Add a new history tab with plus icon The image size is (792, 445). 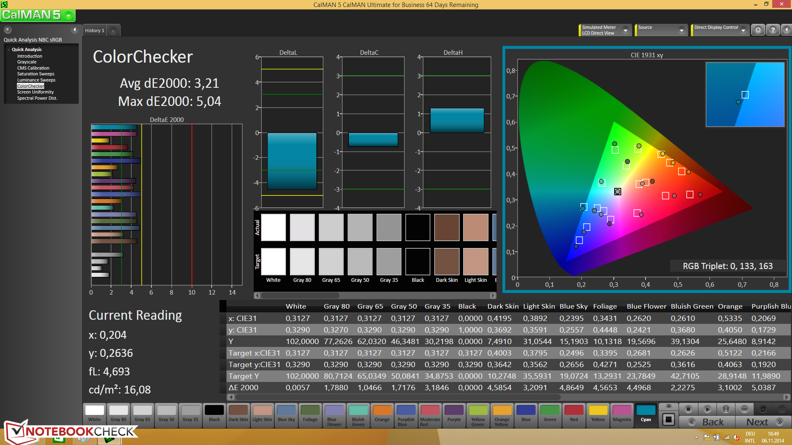(x=113, y=30)
